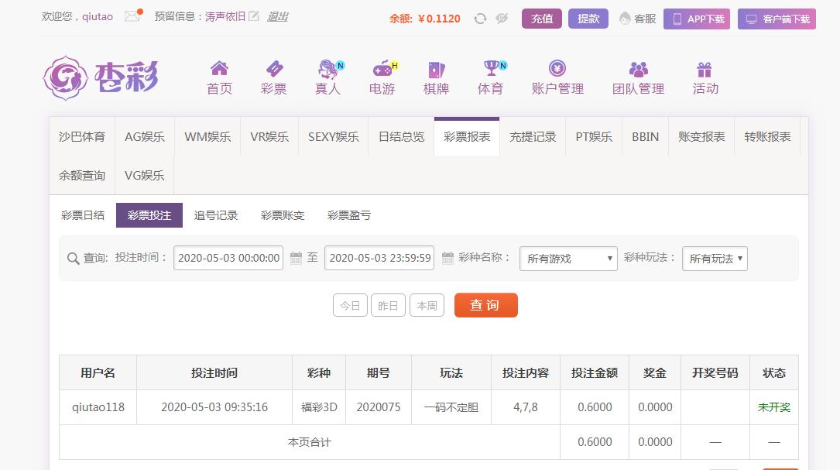The height and width of the screenshot is (470, 840).
Task: Click the end time field 2020-05-03 23:59:59
Action: pyautogui.click(x=379, y=258)
